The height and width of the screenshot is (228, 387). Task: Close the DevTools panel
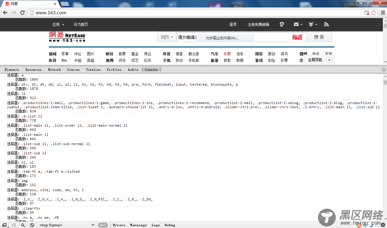point(384,70)
